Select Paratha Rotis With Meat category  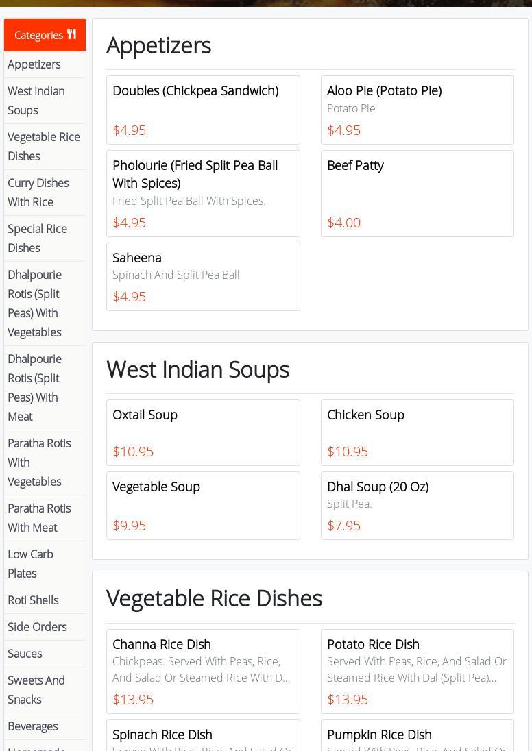[x=39, y=518]
